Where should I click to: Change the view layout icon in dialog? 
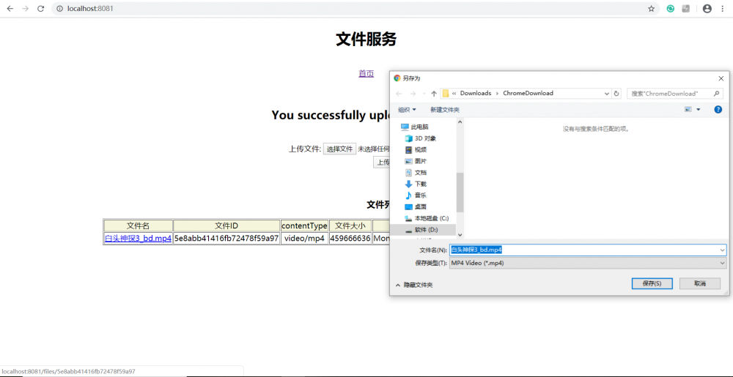tap(688, 110)
